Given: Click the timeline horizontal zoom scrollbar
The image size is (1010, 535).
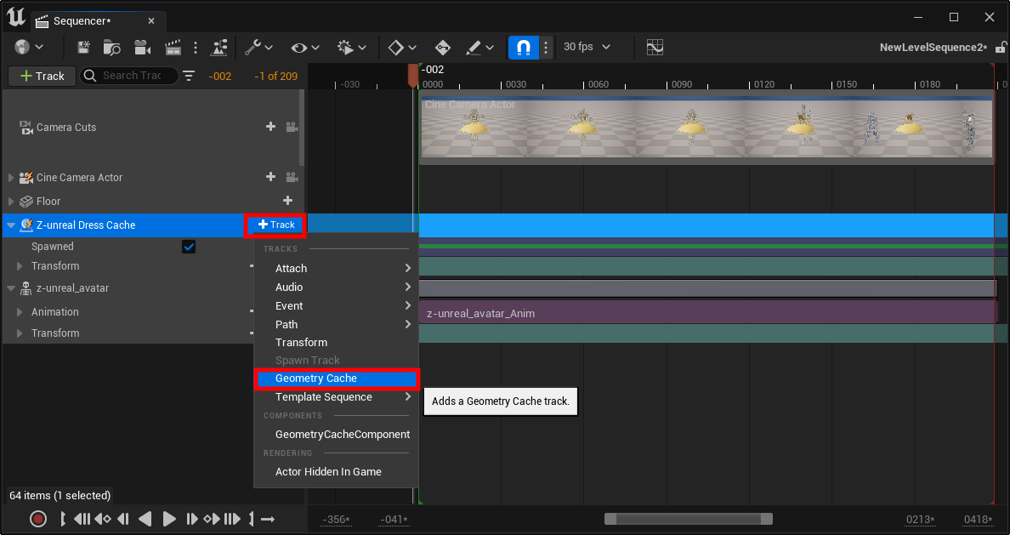Looking at the screenshot, I should [688, 520].
